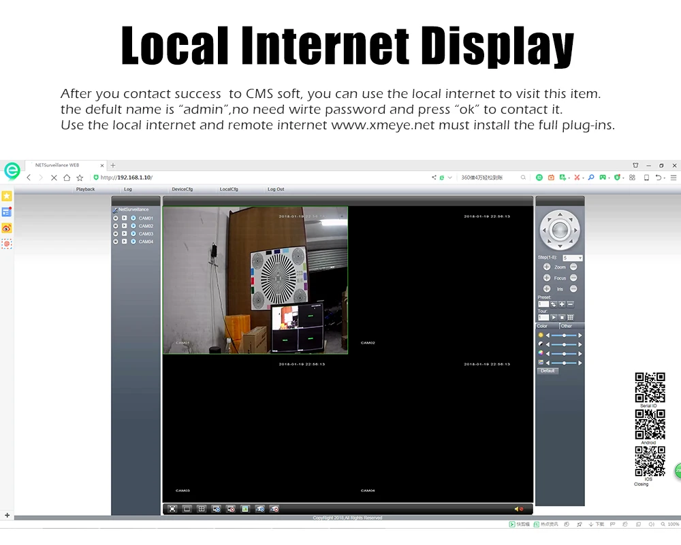Image resolution: width=681 pixels, height=545 pixels.
Task: Click the Preset number input field
Action: pyautogui.click(x=543, y=304)
